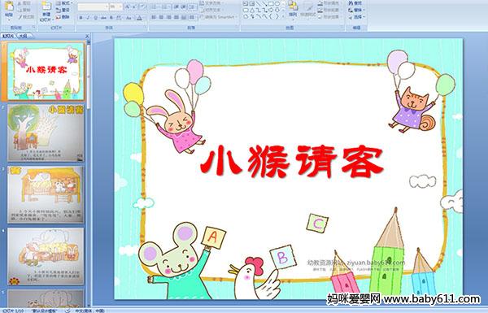Close the slide thumbnail pane
This screenshot has width=488, height=313.
tap(87, 36)
